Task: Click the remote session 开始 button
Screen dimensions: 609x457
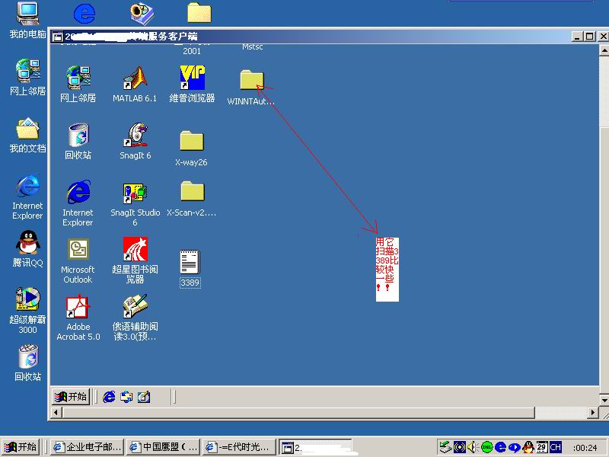Action: point(71,397)
